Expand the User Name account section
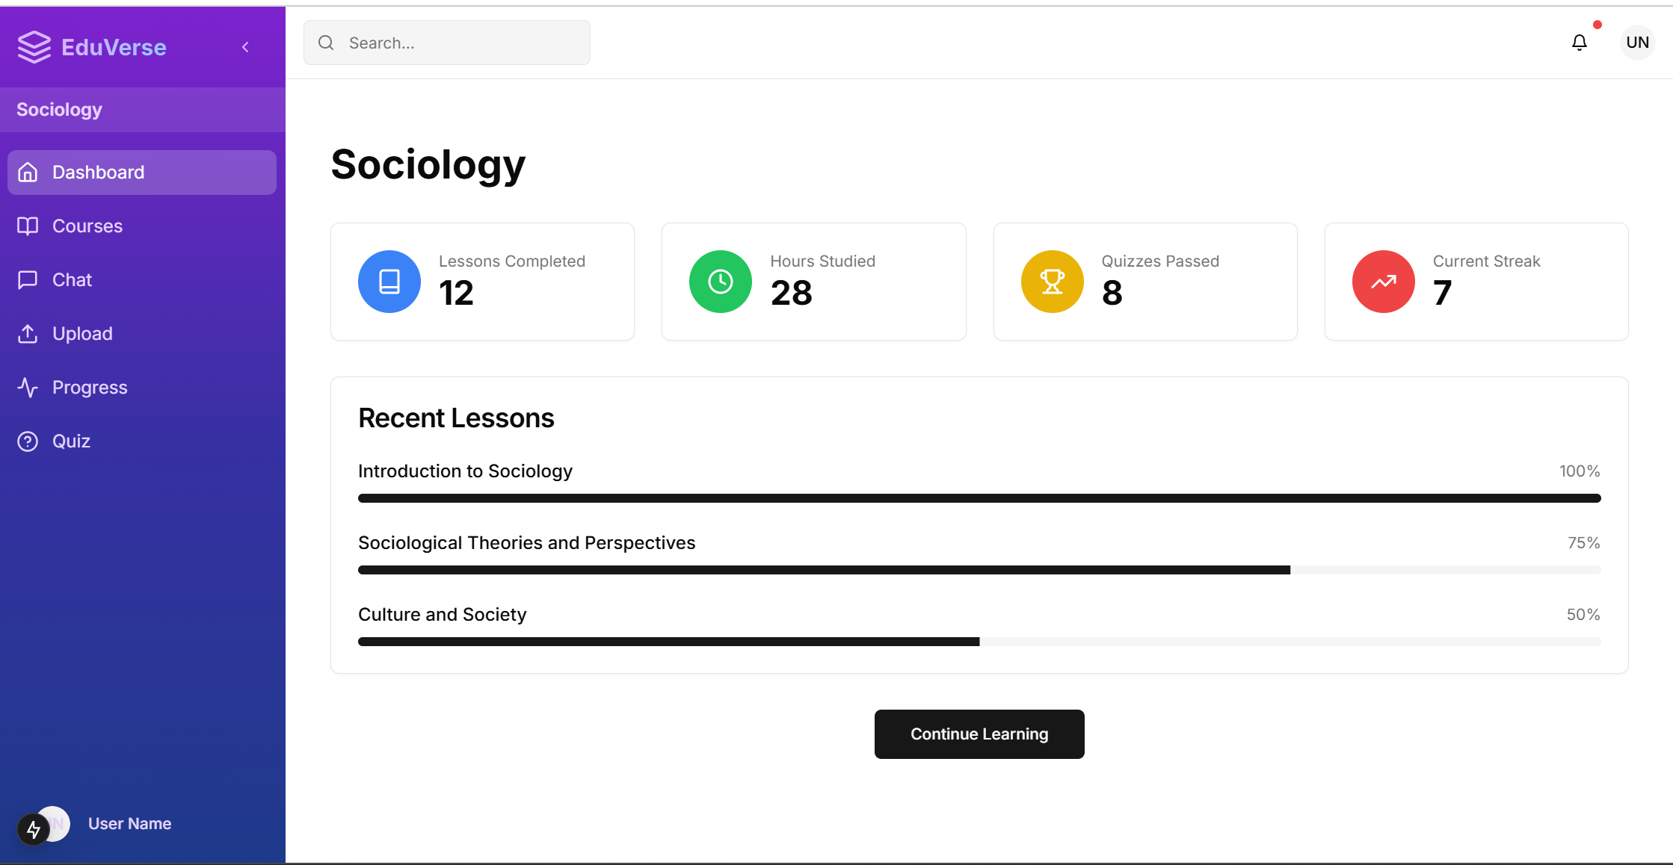 (x=129, y=823)
